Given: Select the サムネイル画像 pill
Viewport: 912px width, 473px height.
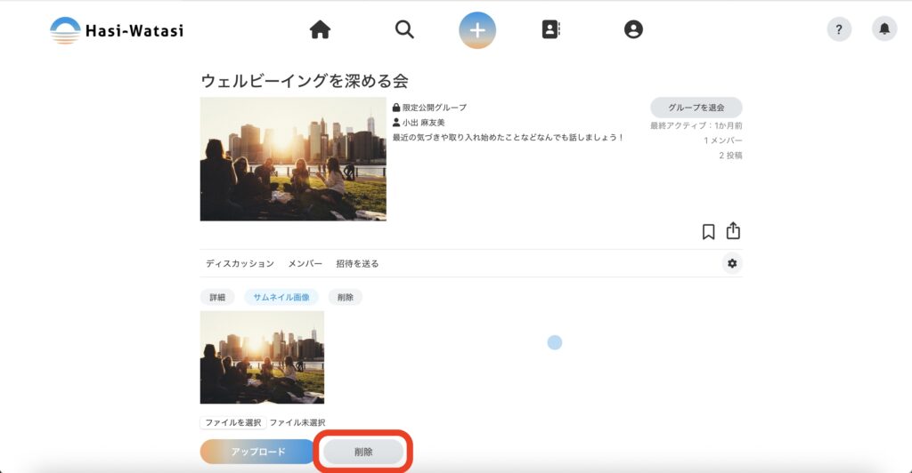Looking at the screenshot, I should (281, 297).
